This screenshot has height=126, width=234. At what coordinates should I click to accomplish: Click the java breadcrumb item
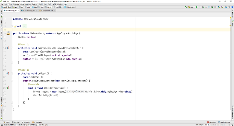(x=34, y=7)
